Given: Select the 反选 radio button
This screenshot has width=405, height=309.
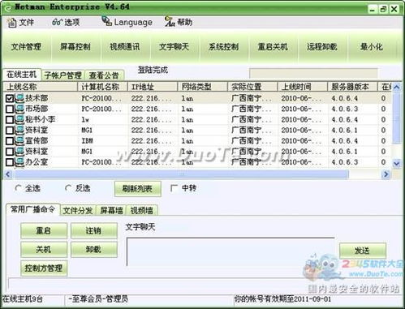Looking at the screenshot, I should (68, 188).
